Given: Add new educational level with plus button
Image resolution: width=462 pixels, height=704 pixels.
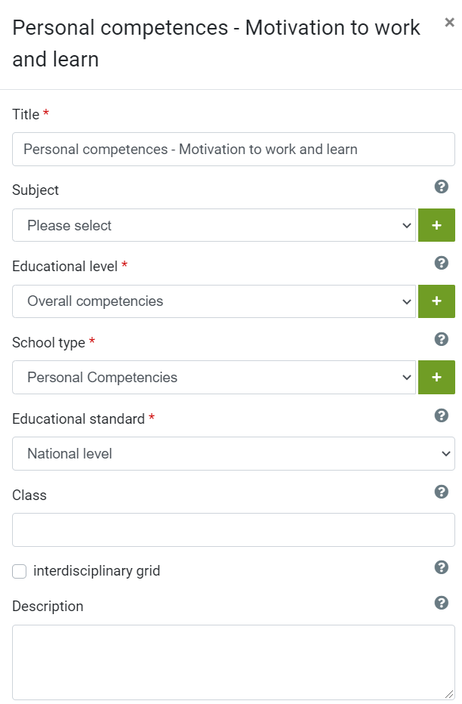Looking at the screenshot, I should coord(436,301).
